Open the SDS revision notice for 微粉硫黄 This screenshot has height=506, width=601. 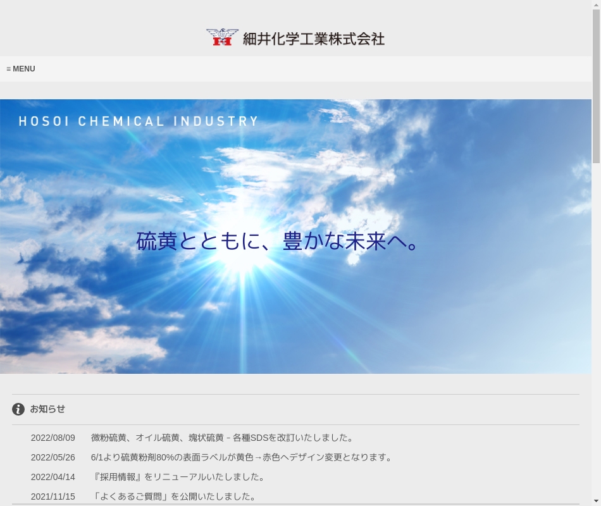tap(222, 438)
